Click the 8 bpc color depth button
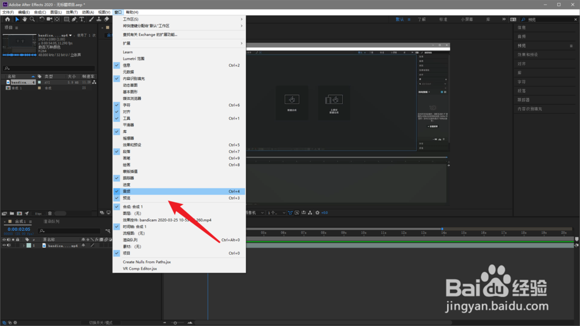 pyautogui.click(x=38, y=213)
